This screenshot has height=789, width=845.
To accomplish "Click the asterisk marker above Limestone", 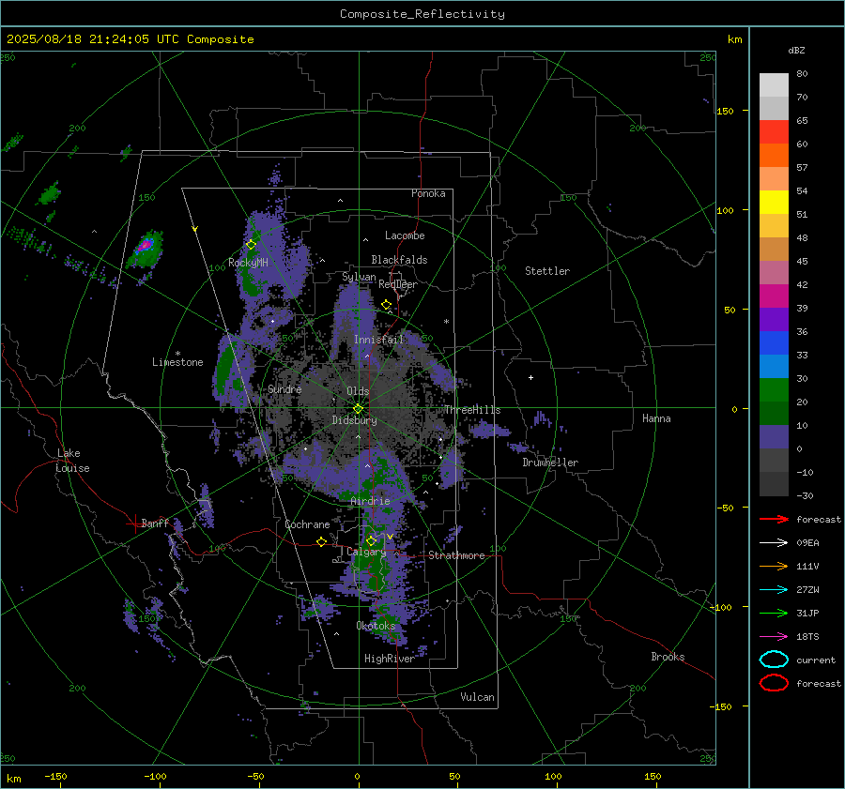I will pos(177,354).
